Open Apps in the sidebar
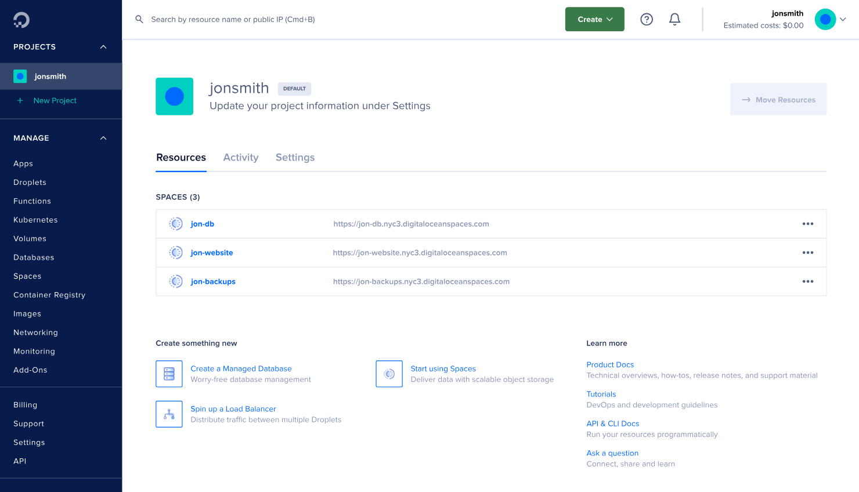Screen dimensions: 859x492 [23, 164]
